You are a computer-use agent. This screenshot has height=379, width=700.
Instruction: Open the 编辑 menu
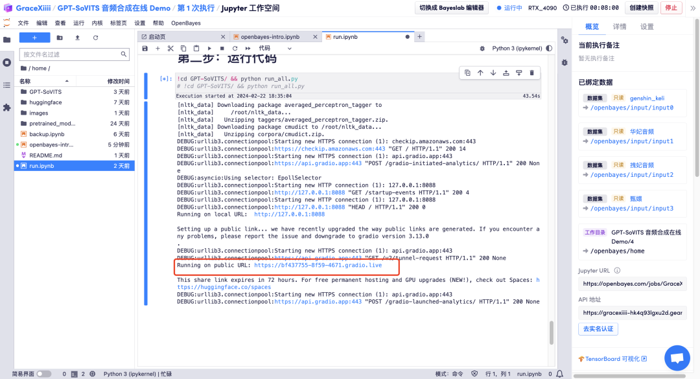click(x=41, y=23)
